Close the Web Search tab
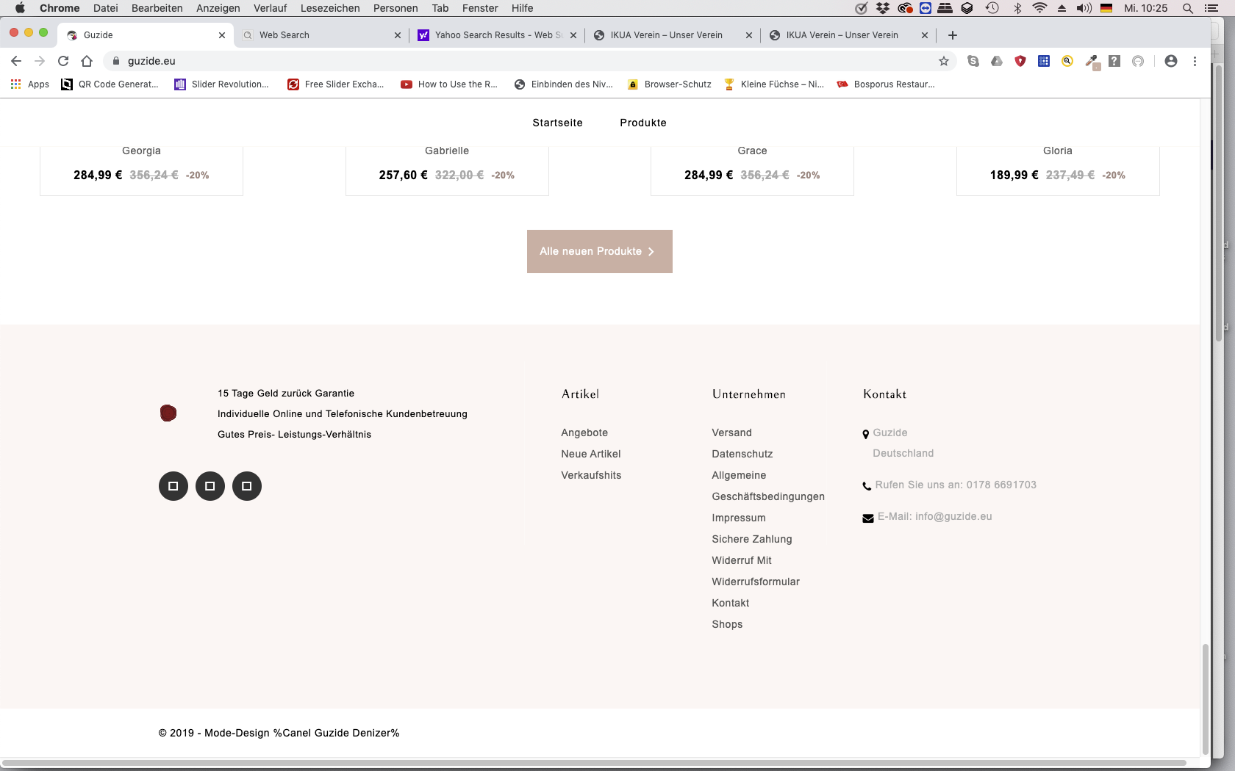The height and width of the screenshot is (771, 1235). click(398, 35)
